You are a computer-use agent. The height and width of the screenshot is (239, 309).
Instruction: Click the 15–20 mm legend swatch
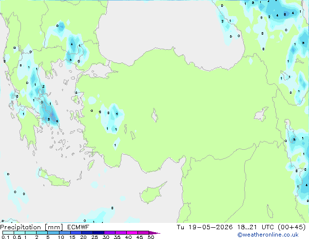coord(76,233)
